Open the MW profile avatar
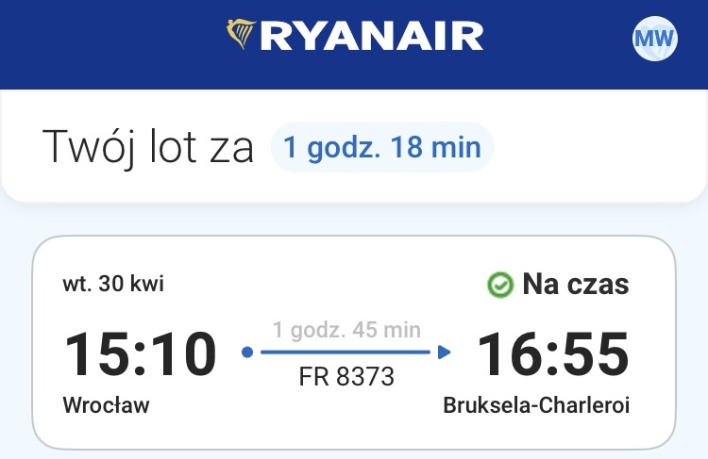 click(653, 39)
